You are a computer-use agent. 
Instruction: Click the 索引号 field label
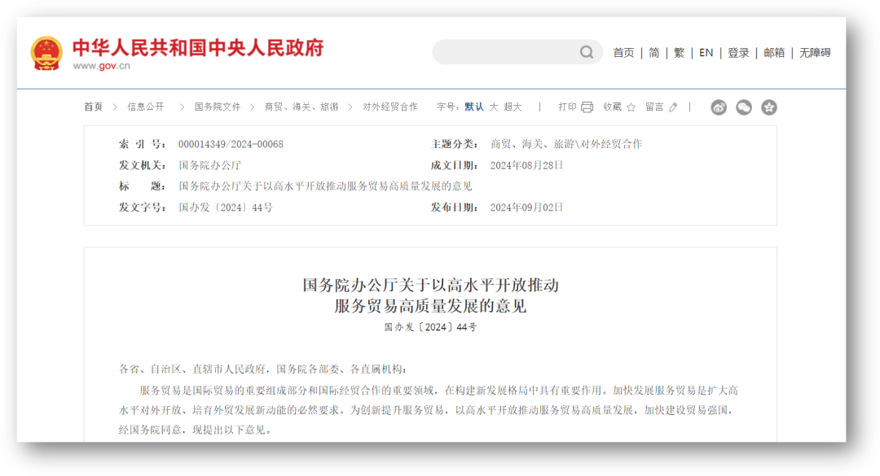[x=142, y=144]
